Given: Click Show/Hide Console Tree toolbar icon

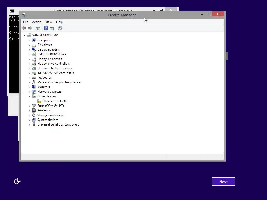Looking at the screenshot, I should pos(38,28).
